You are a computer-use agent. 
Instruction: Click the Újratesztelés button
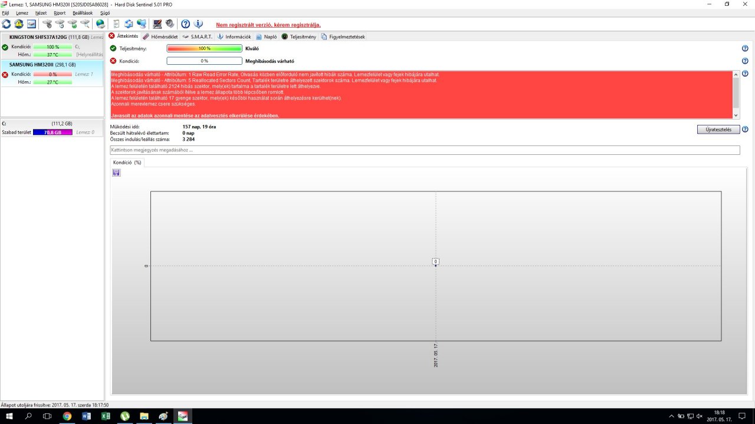pos(718,130)
